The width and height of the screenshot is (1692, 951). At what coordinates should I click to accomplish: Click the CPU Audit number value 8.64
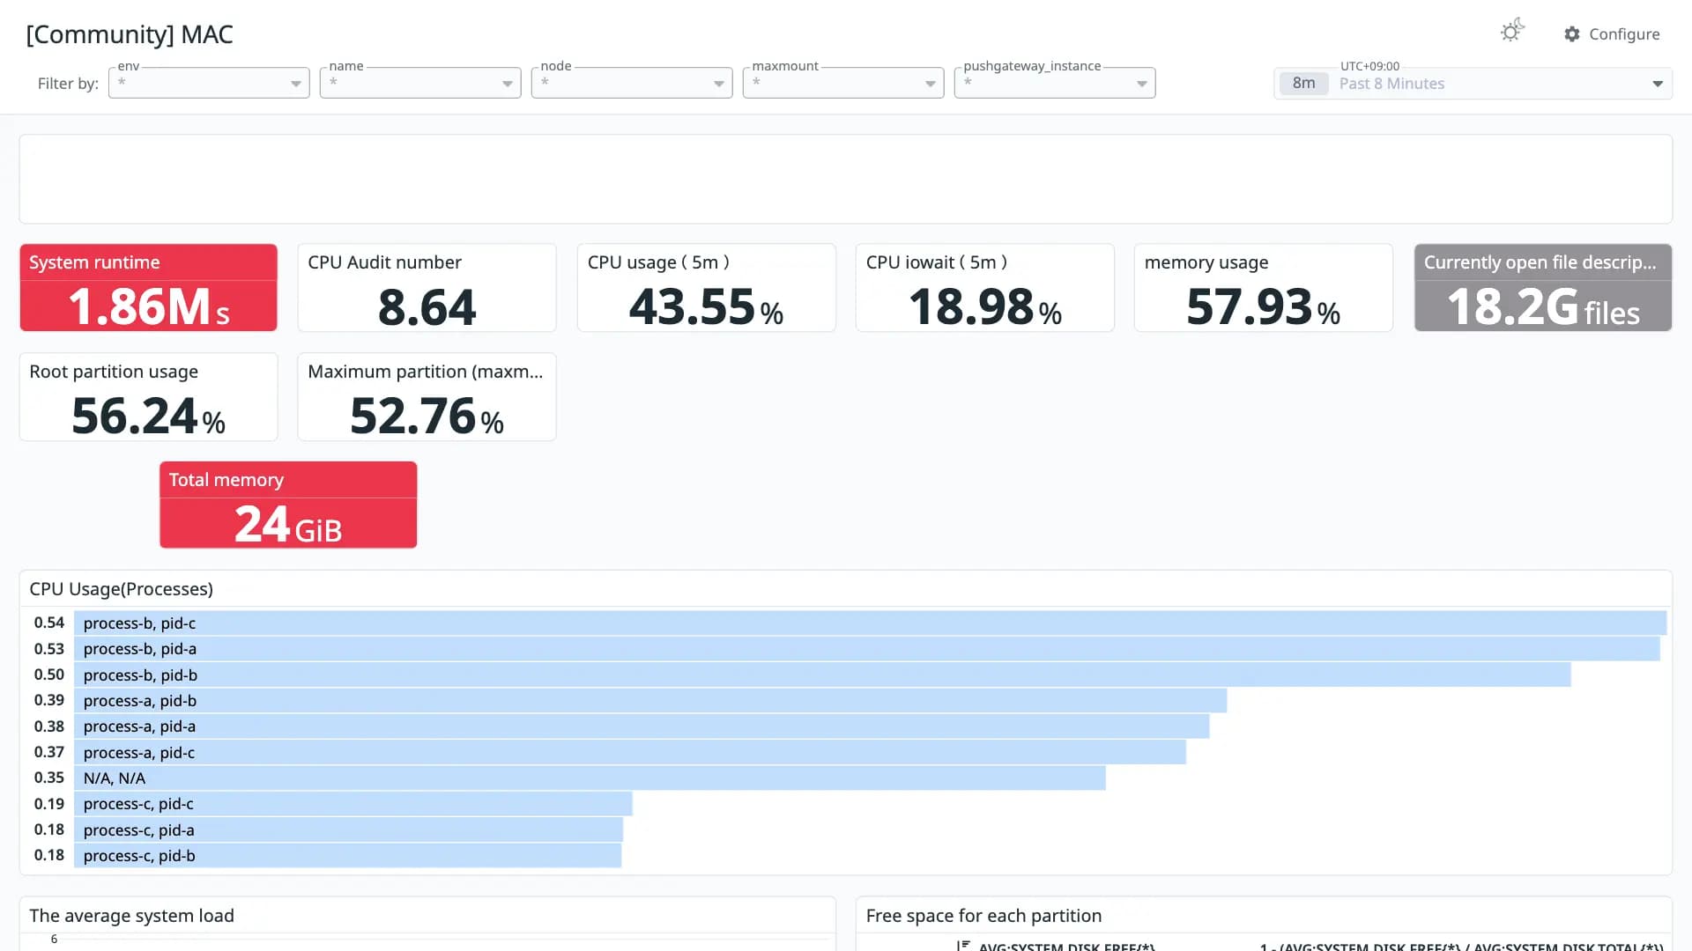pyautogui.click(x=427, y=307)
